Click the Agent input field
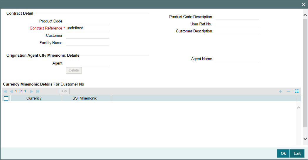 (87, 63)
